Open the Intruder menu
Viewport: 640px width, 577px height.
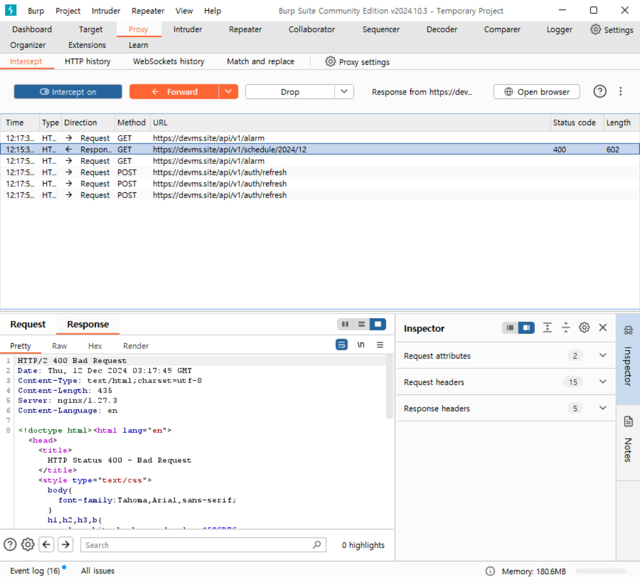pos(106,11)
